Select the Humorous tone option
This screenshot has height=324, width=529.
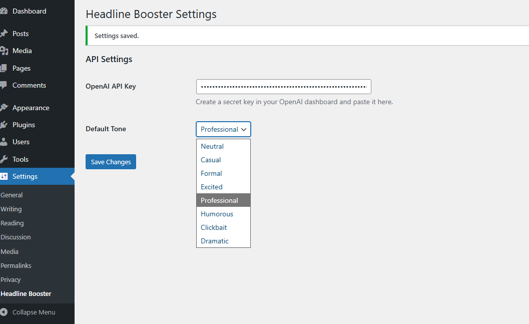[x=217, y=214]
